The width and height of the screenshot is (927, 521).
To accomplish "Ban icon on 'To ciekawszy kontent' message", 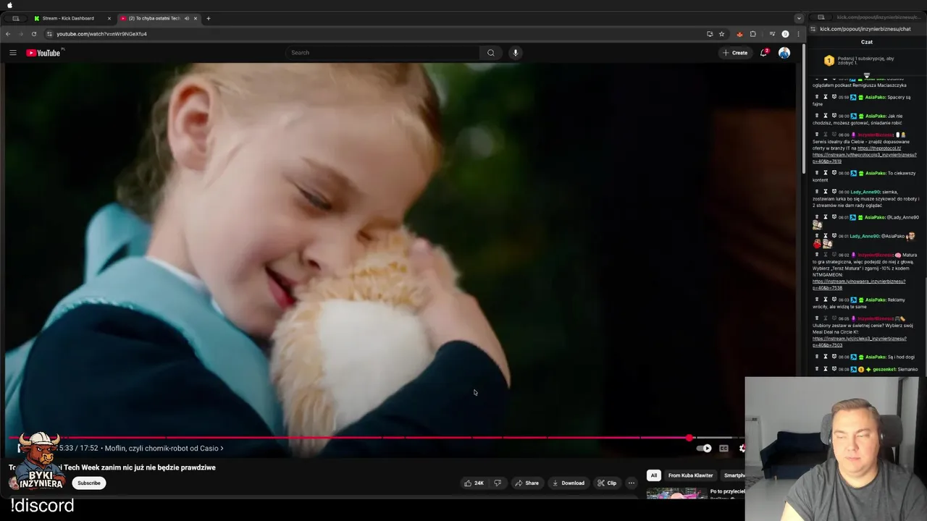I will 834,173.
